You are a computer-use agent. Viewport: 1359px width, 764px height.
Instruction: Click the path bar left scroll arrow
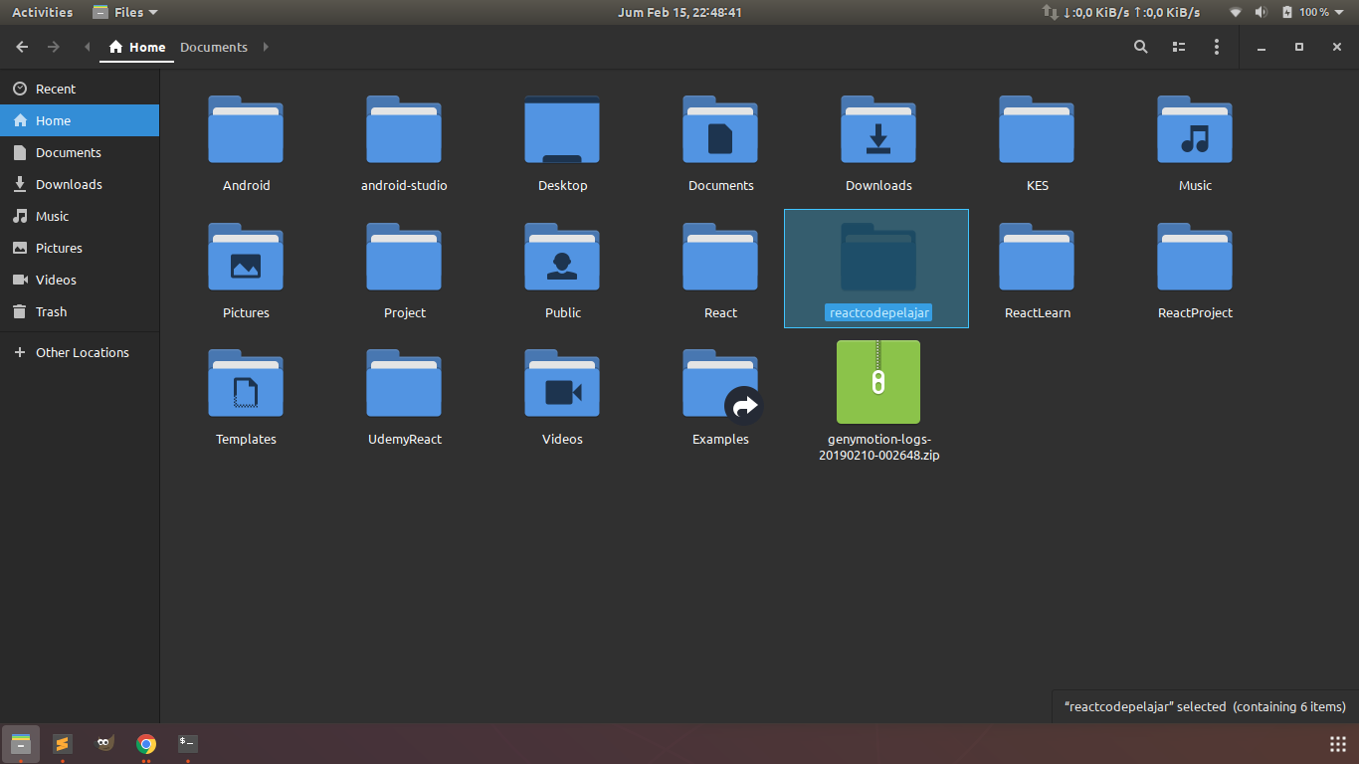click(x=88, y=47)
